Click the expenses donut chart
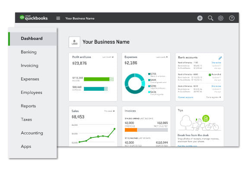 click(x=135, y=83)
